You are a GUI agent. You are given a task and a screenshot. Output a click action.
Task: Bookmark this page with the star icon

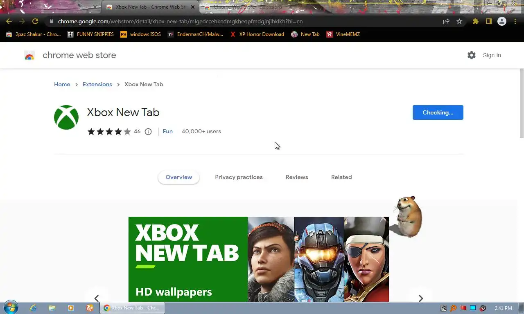459,21
